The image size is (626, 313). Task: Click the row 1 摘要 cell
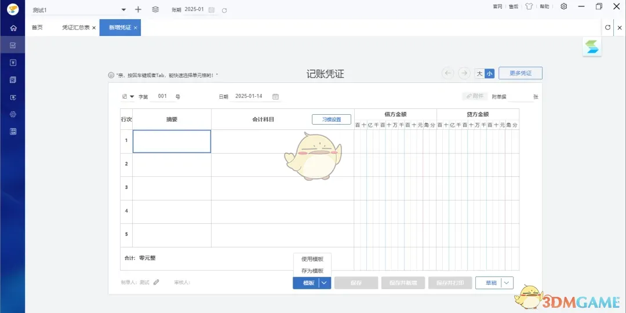tap(172, 141)
